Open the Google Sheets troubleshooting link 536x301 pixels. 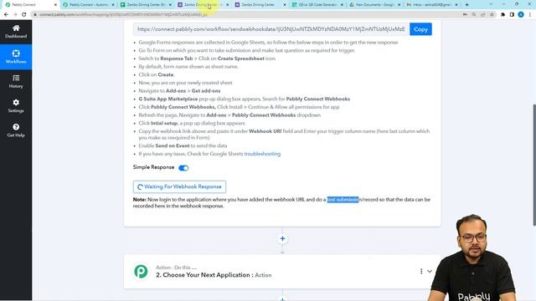262,154
